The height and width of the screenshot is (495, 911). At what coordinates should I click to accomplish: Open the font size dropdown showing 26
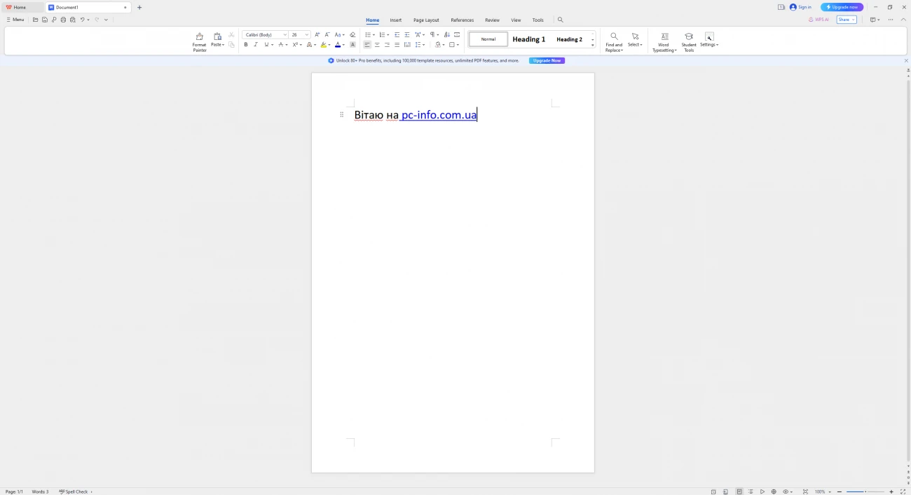[x=307, y=34]
